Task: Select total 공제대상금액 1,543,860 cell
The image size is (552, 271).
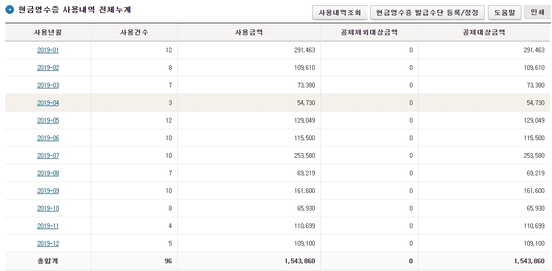Action: 529,261
